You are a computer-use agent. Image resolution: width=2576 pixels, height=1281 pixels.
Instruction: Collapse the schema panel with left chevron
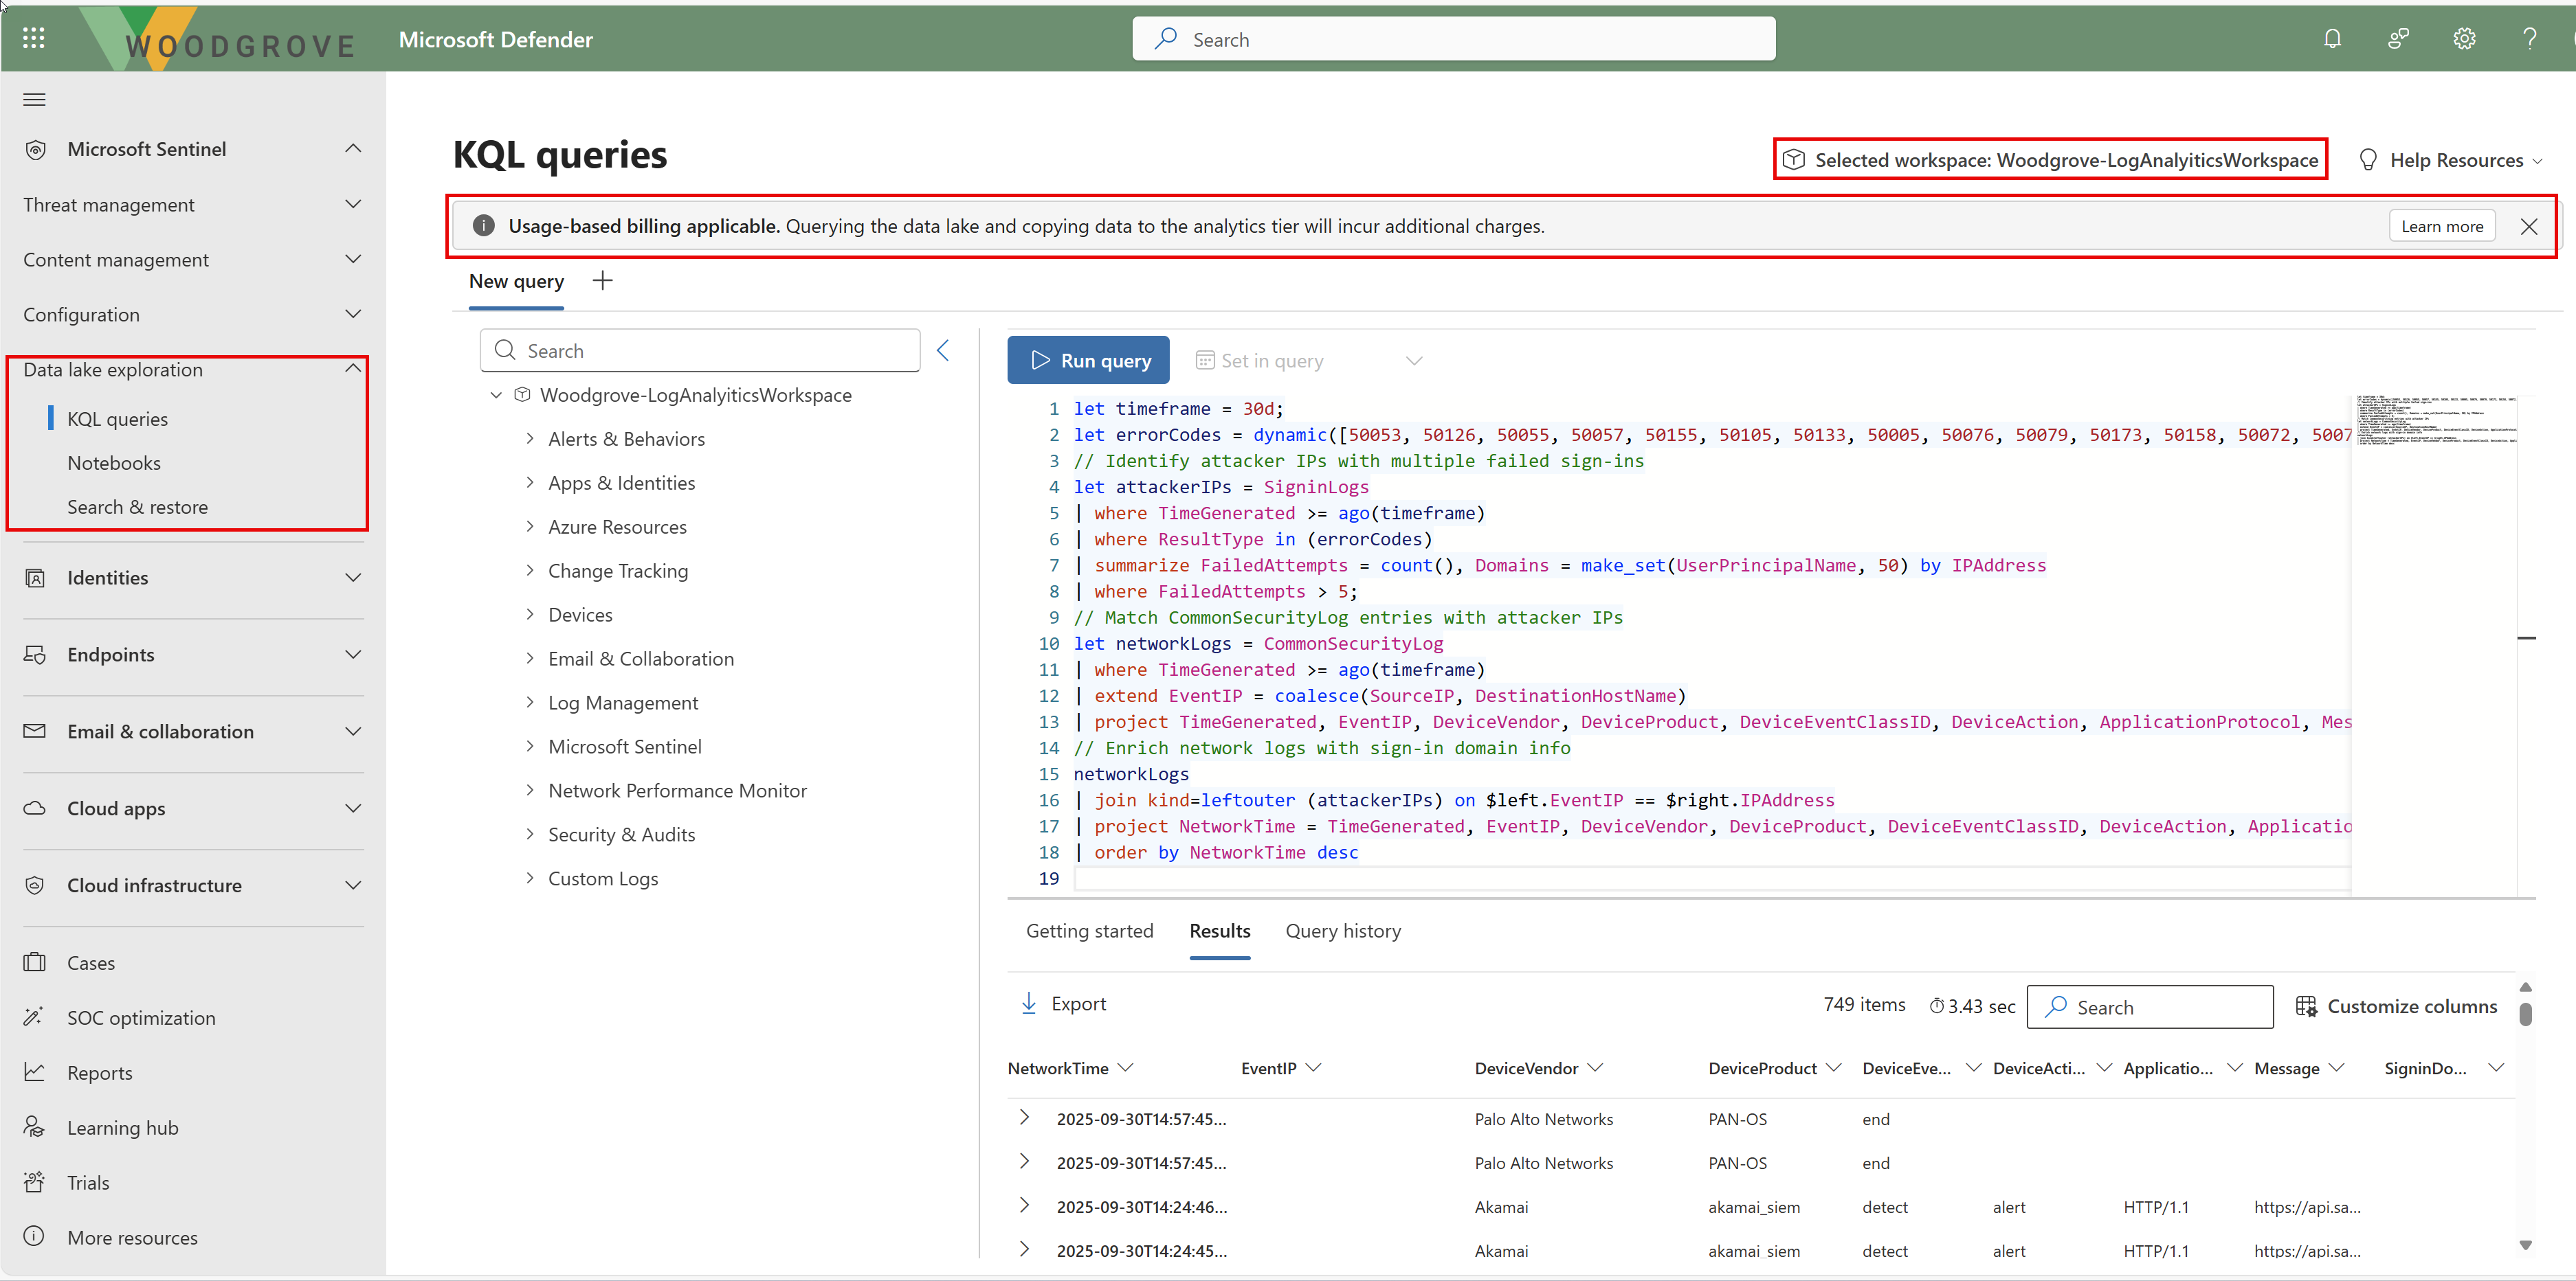pyautogui.click(x=943, y=350)
